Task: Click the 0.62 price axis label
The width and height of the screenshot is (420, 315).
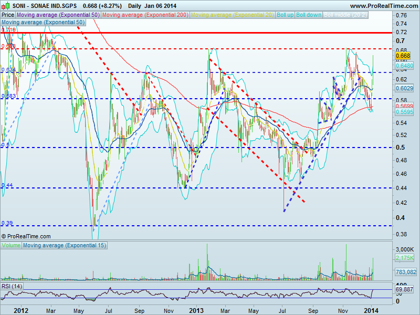Action: click(401, 79)
